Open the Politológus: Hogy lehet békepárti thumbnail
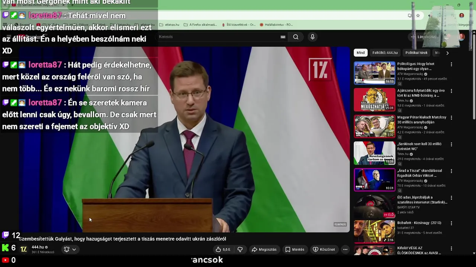 click(x=374, y=73)
